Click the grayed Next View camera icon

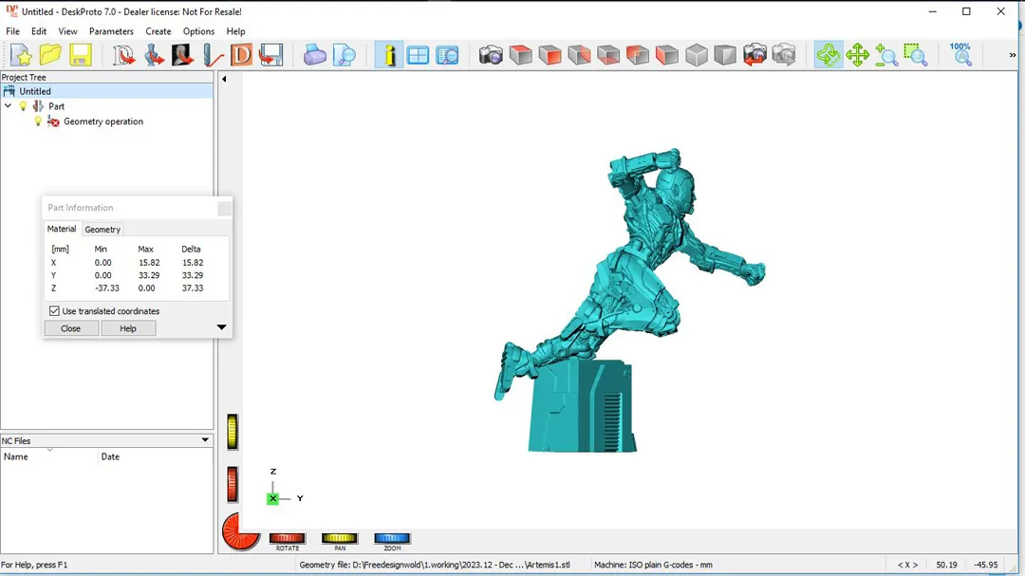(x=784, y=55)
